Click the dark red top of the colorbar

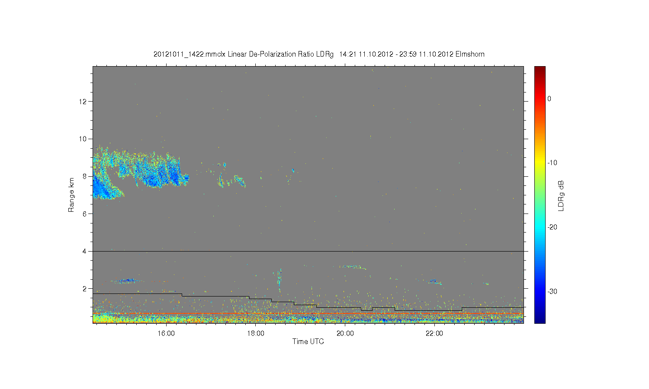[x=540, y=69]
